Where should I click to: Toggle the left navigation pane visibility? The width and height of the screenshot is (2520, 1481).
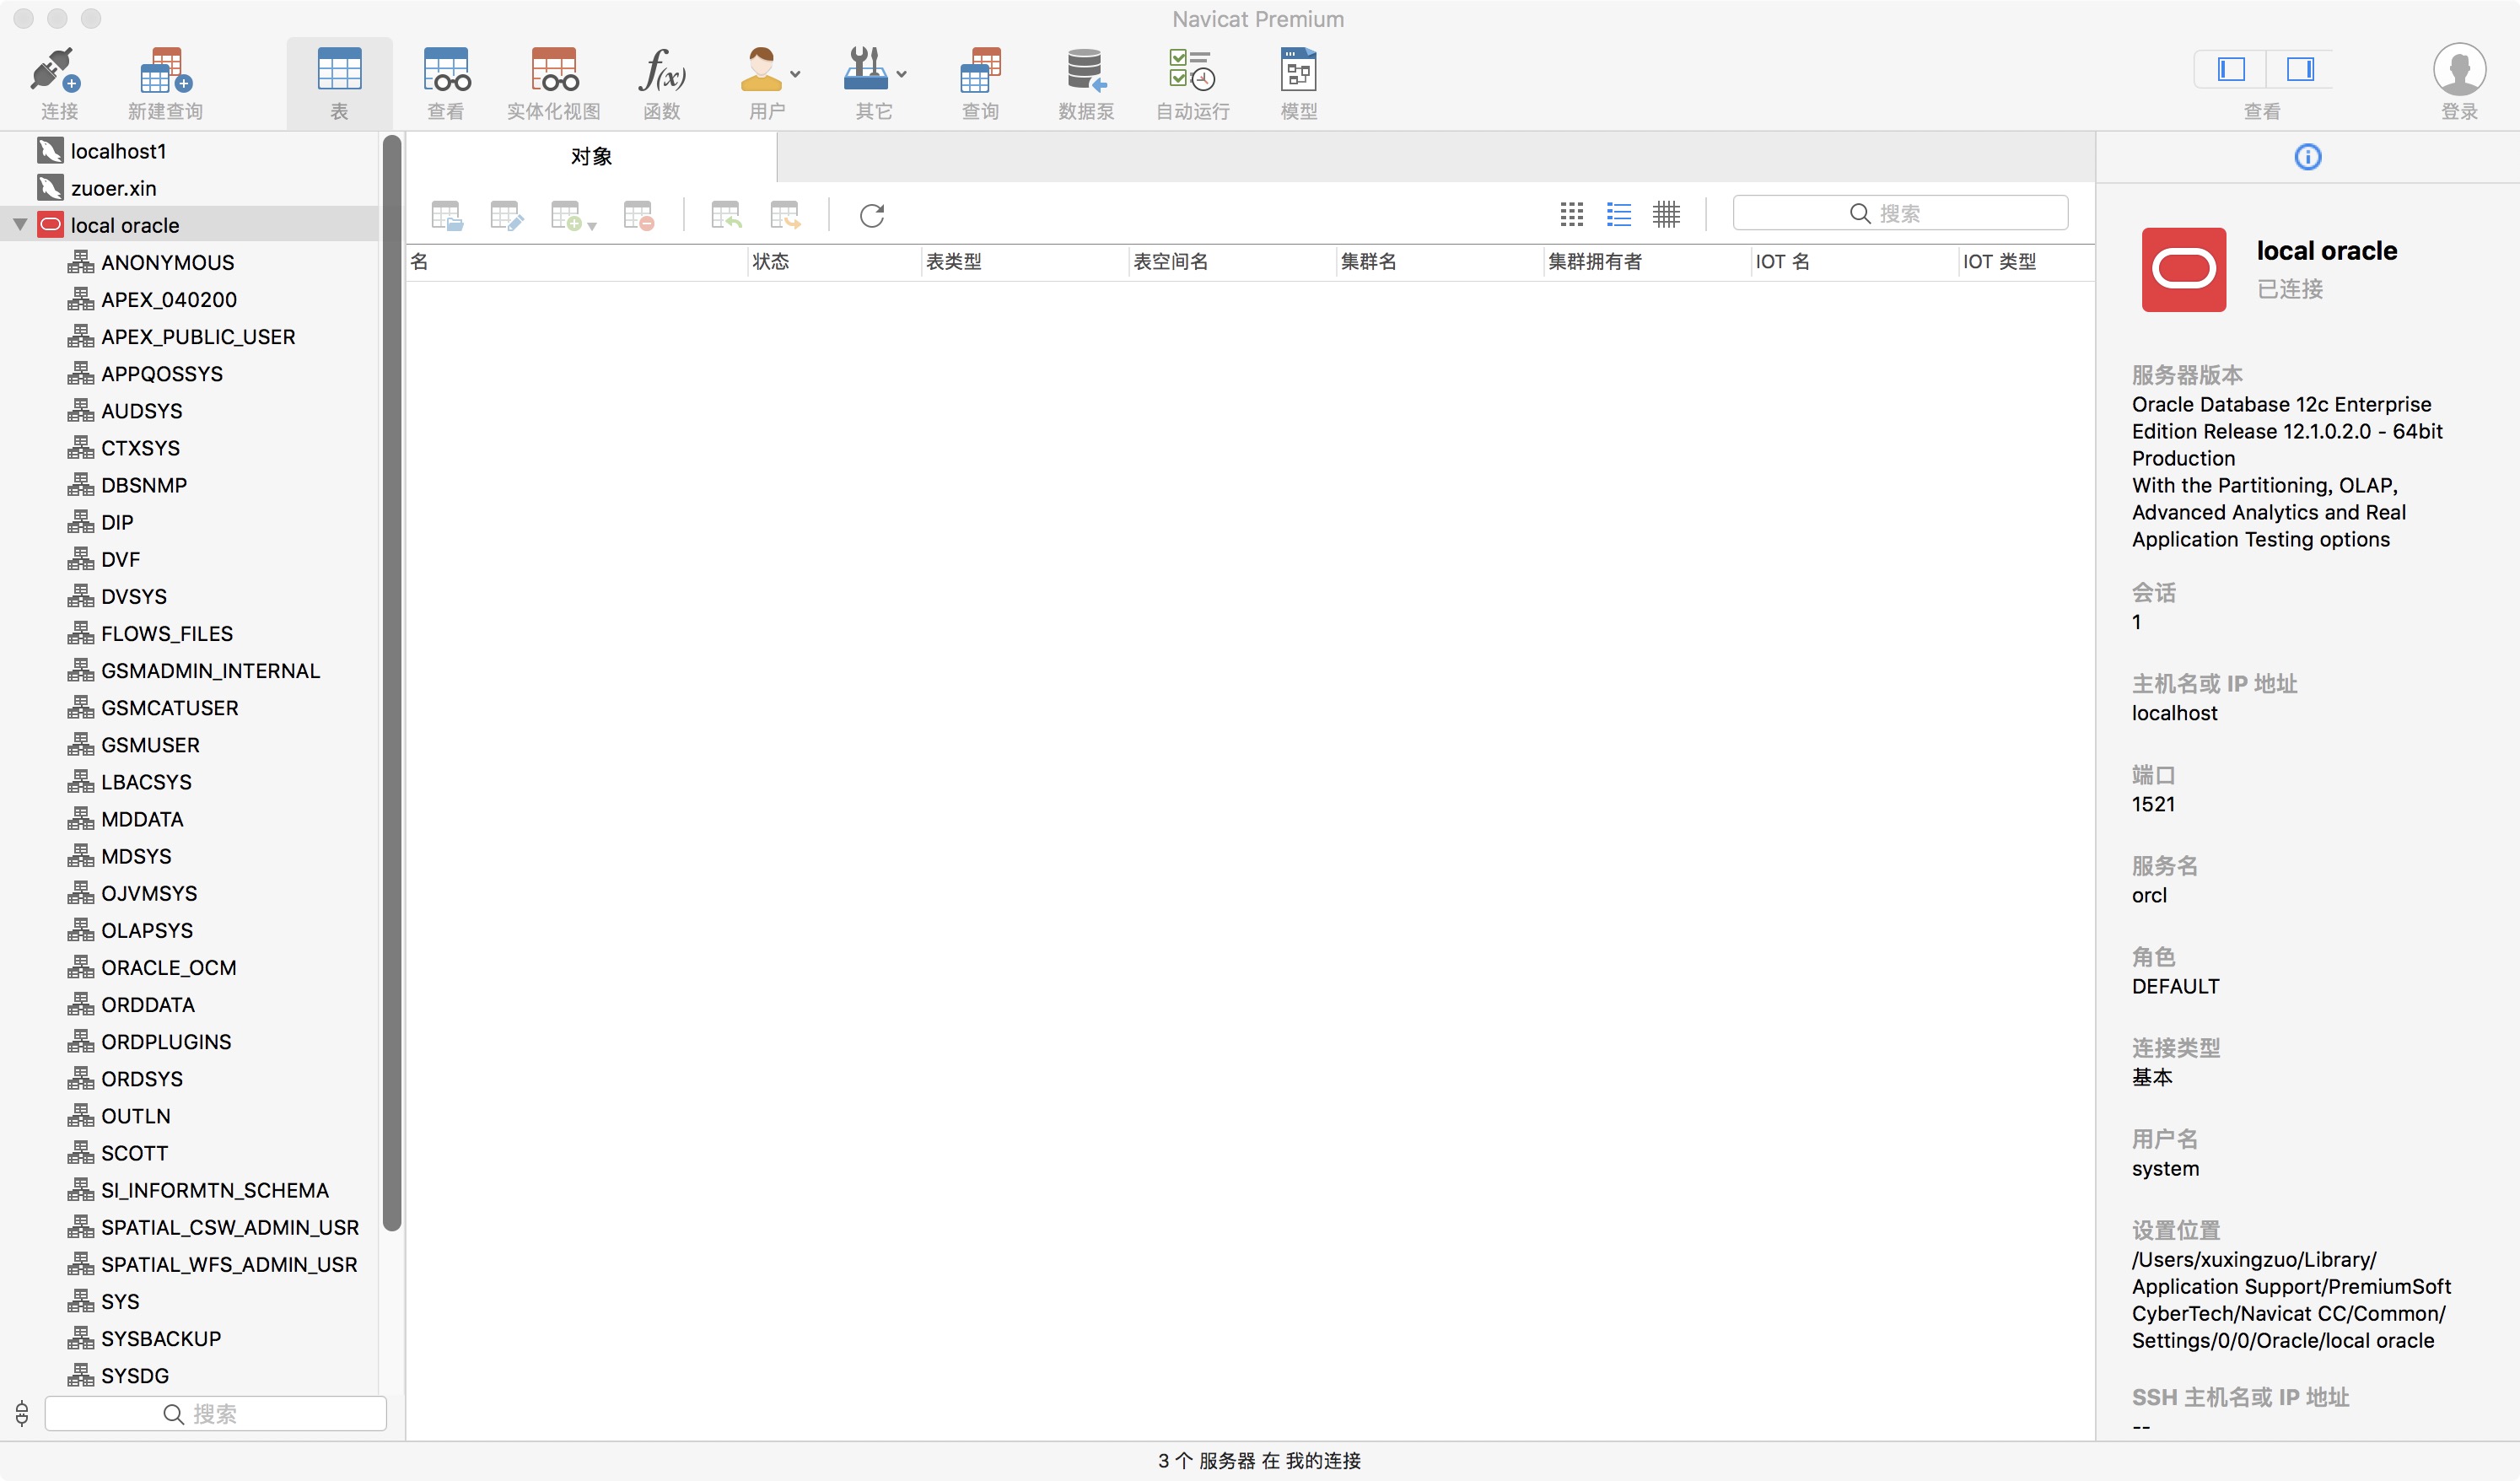[x=2231, y=69]
